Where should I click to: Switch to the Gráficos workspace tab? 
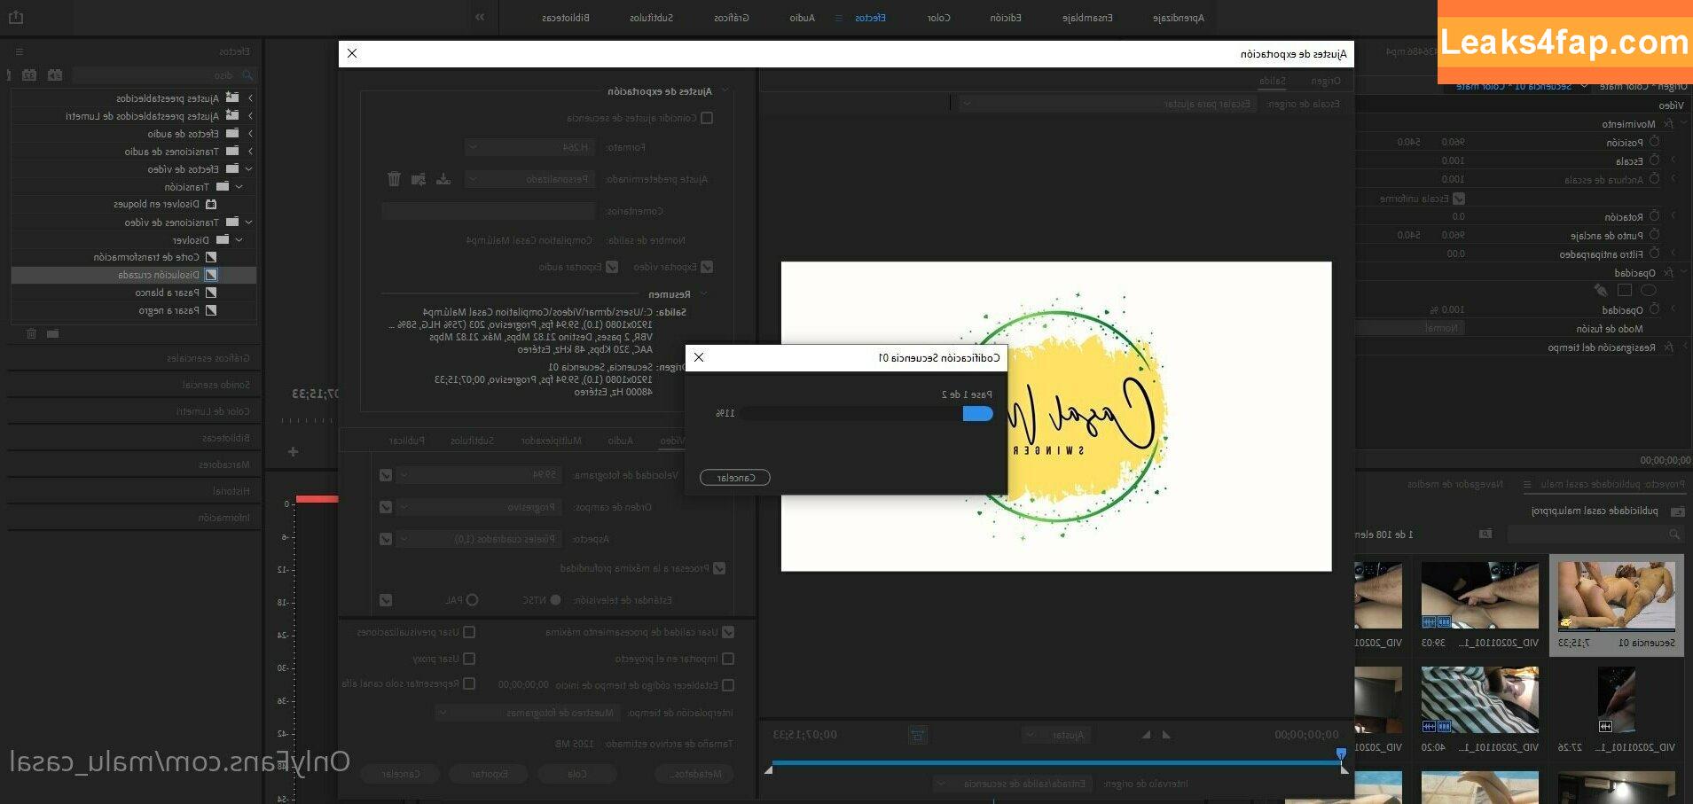(732, 18)
